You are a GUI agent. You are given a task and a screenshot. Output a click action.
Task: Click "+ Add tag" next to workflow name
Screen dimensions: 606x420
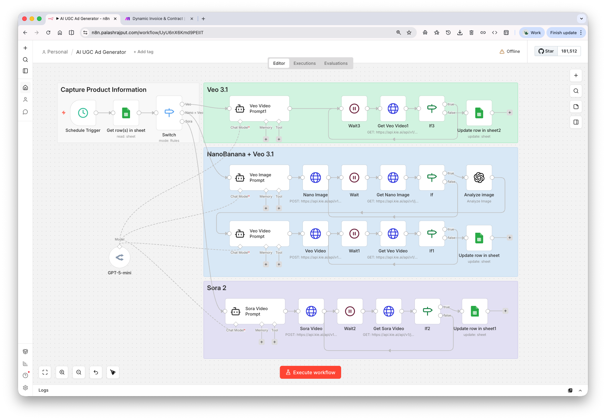(x=143, y=52)
